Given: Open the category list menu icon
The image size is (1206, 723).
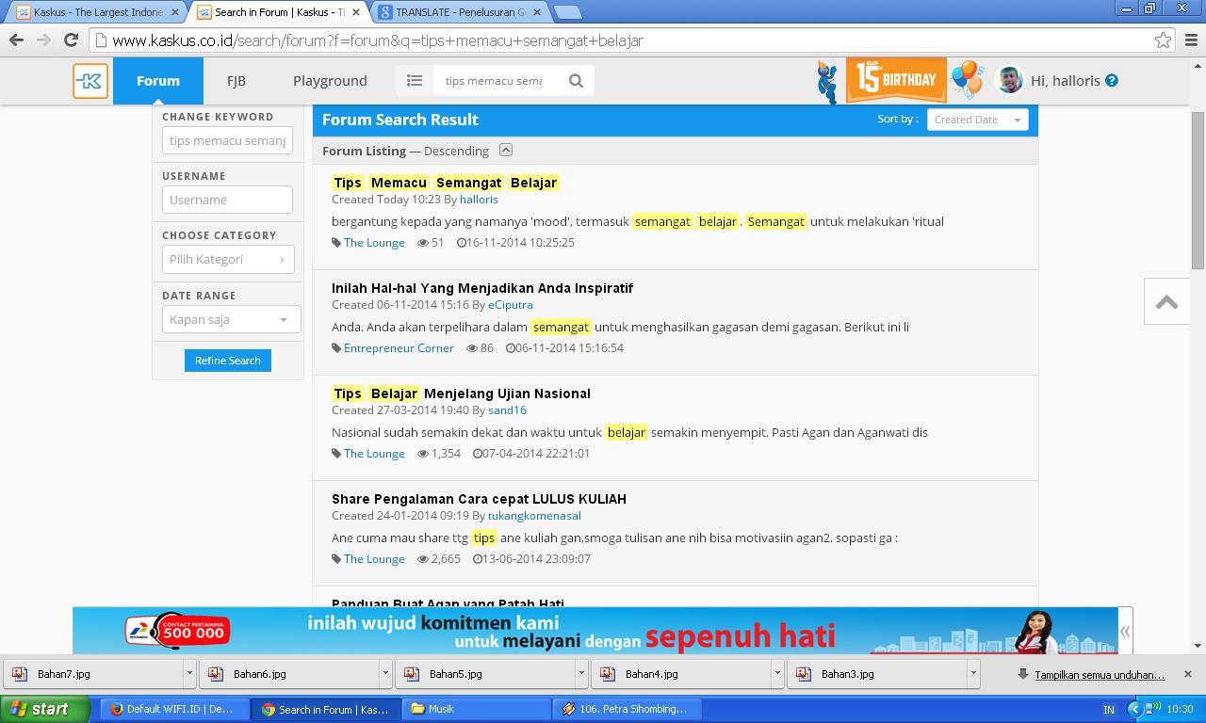Looking at the screenshot, I should coord(415,81).
